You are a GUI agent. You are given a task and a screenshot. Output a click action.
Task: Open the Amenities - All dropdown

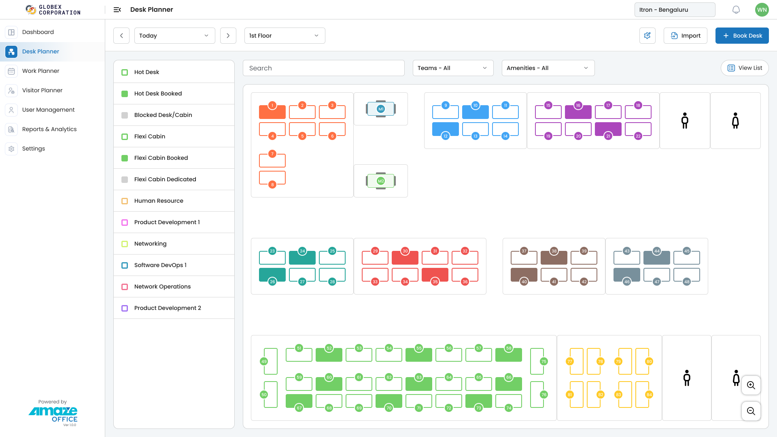click(x=548, y=68)
